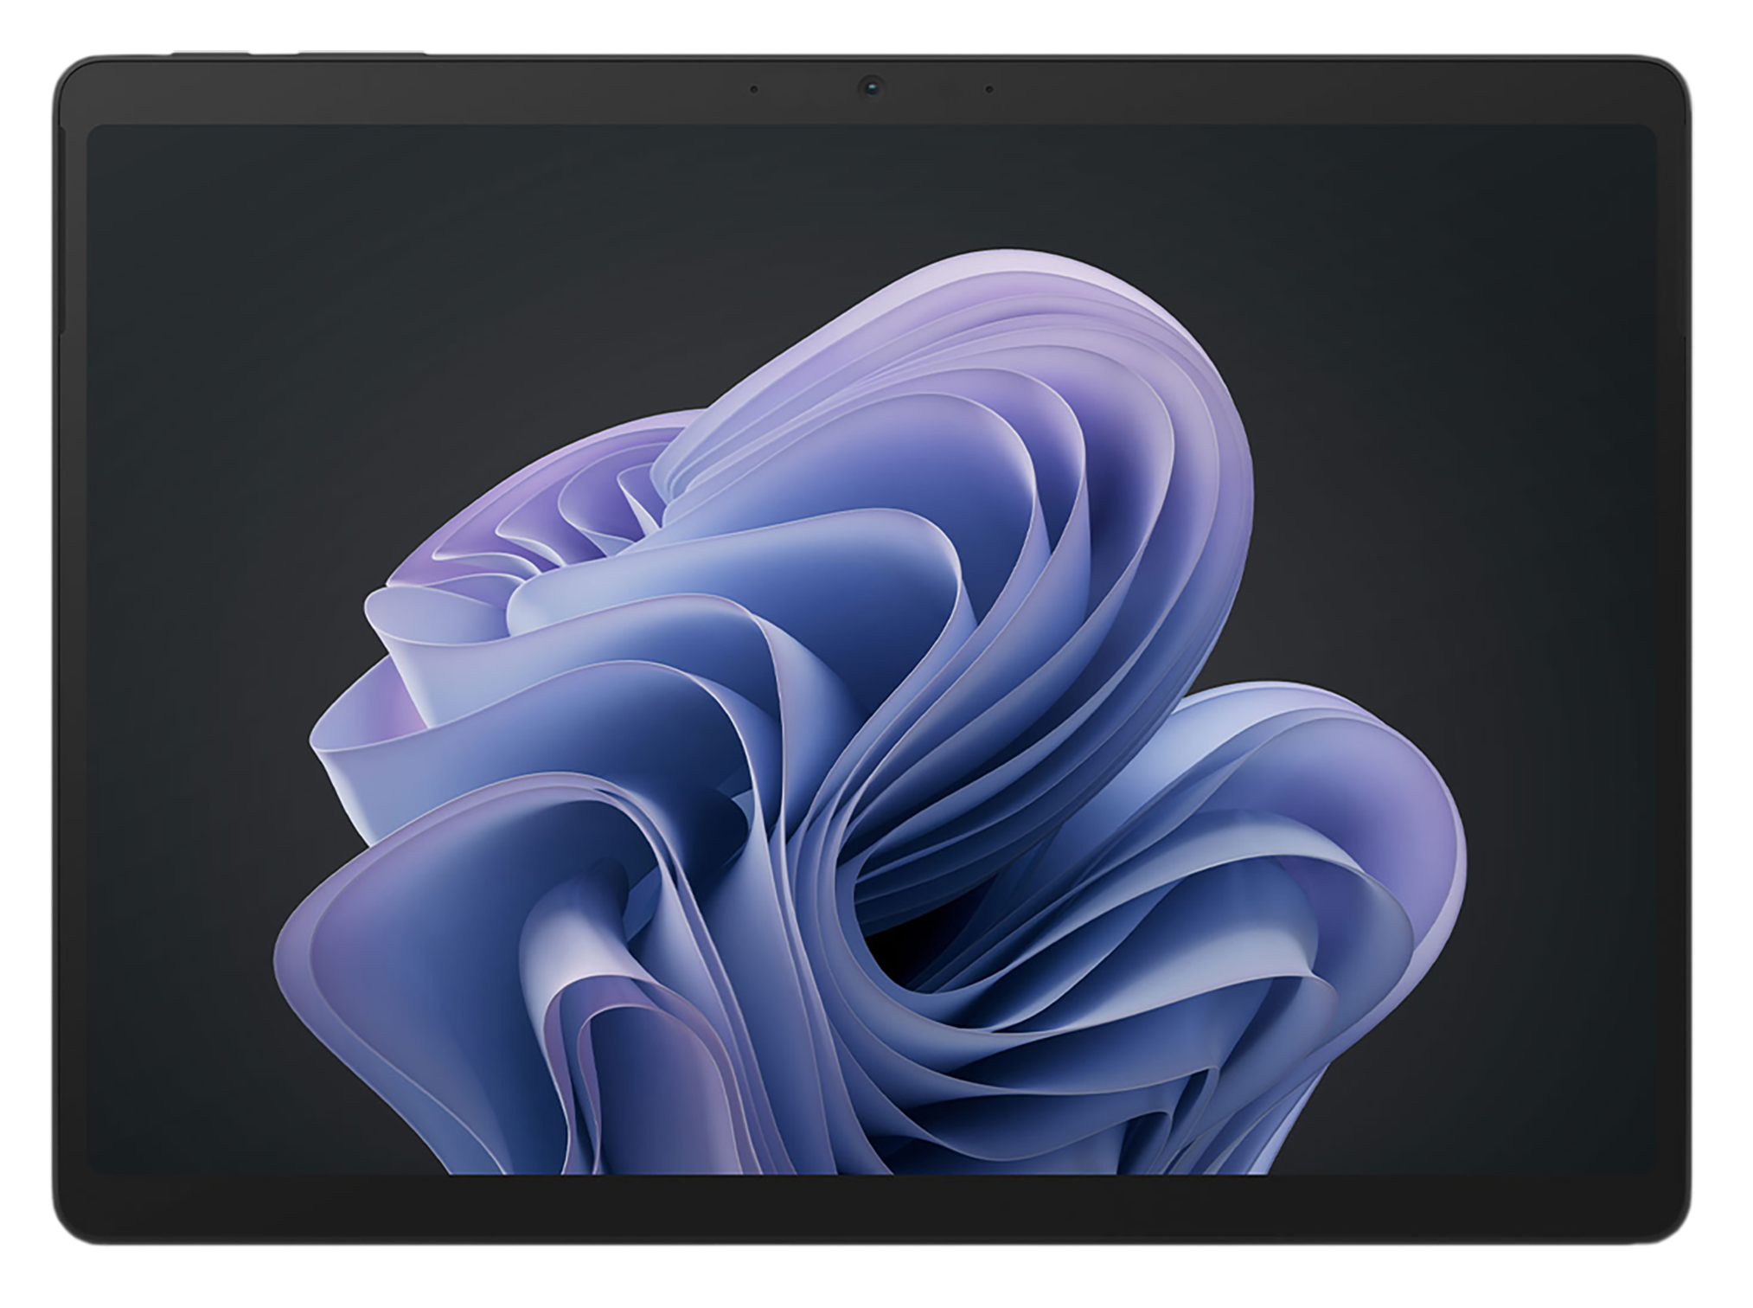1753x1308 pixels.
Task: Click the small sensor dot right of camera
Action: (x=988, y=89)
